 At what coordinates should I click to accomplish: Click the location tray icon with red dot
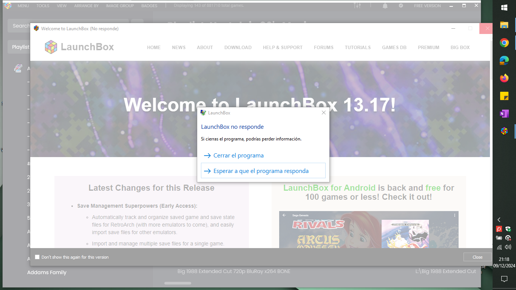(x=508, y=238)
